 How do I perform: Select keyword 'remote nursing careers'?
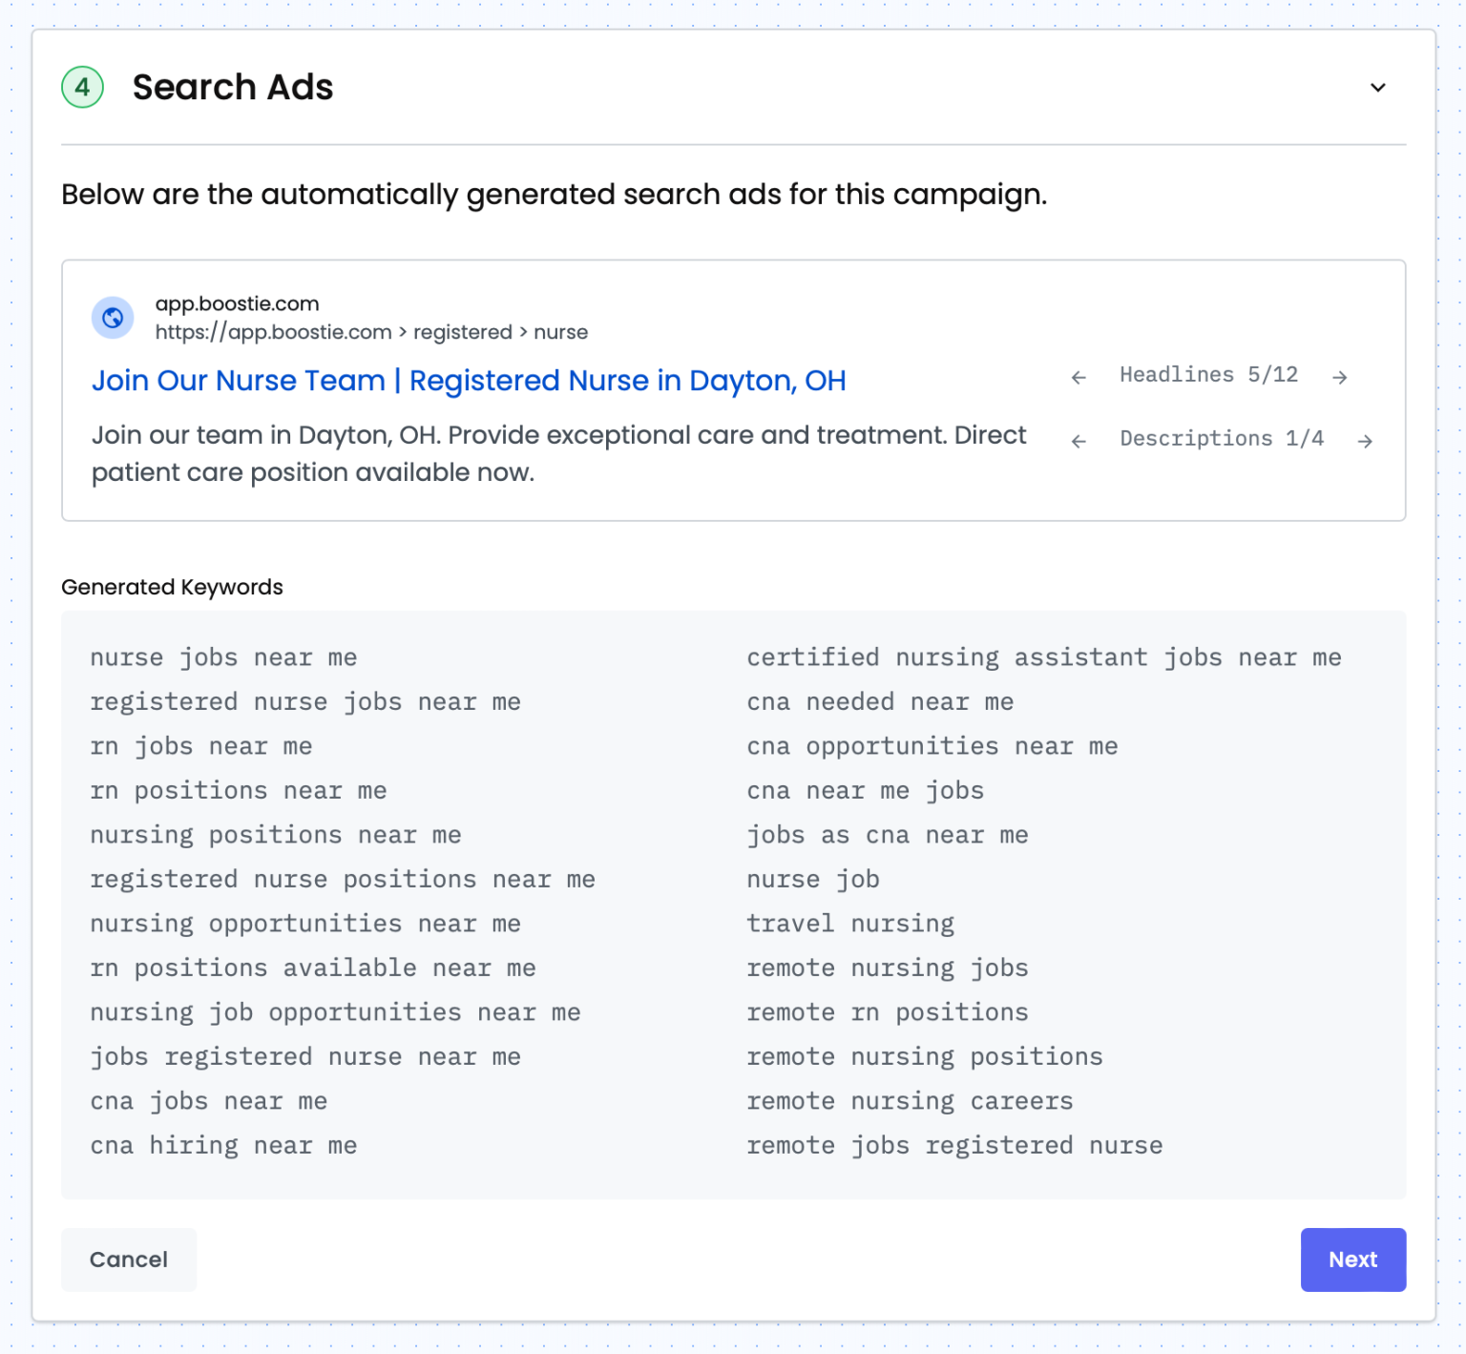[910, 1101]
